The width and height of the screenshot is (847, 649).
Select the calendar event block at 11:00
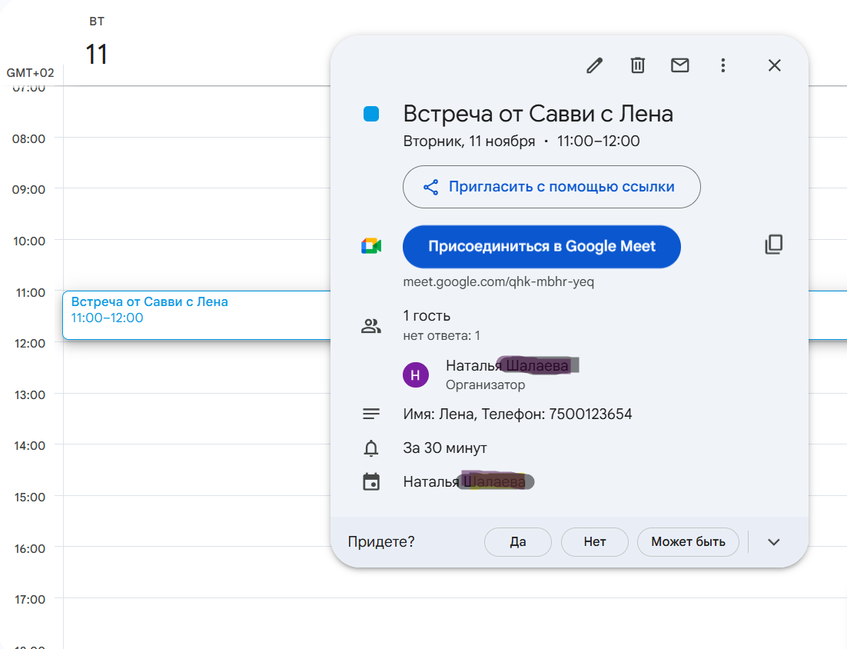pos(197,315)
